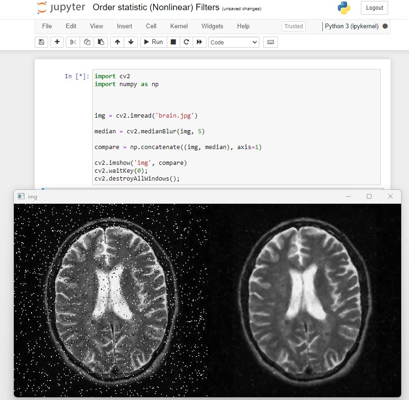
Task: Click the Logout button
Action: (374, 8)
